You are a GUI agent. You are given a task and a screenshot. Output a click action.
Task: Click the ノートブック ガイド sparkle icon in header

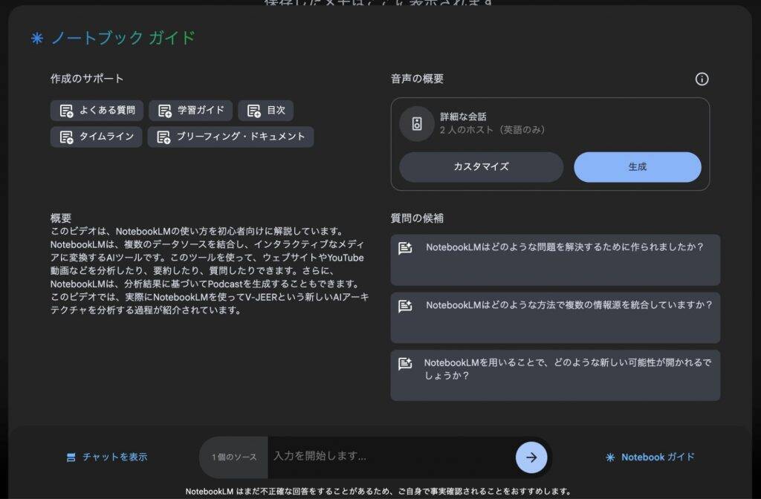point(37,38)
